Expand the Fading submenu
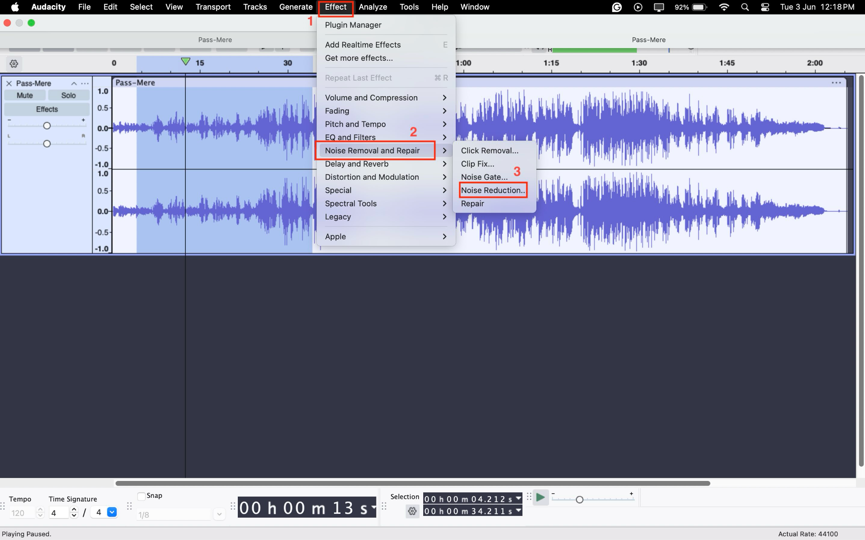 coord(386,111)
